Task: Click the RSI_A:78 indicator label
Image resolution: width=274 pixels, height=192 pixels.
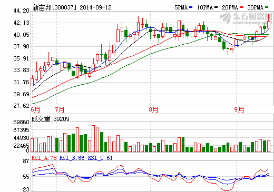Action: tap(44, 158)
